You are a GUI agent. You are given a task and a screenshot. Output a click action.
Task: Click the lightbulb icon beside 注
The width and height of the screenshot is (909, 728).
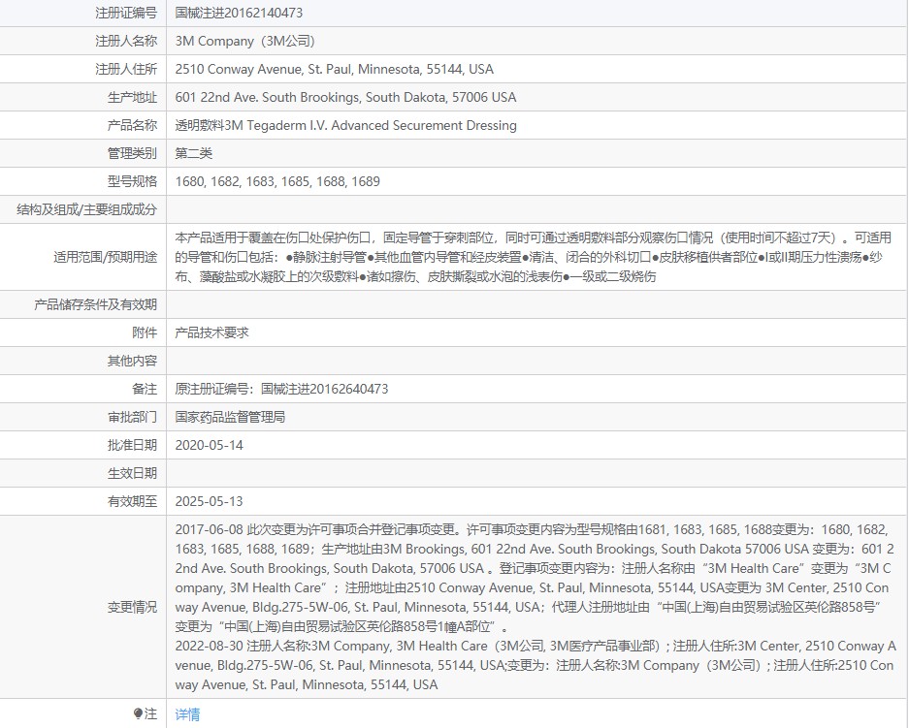pos(138,713)
